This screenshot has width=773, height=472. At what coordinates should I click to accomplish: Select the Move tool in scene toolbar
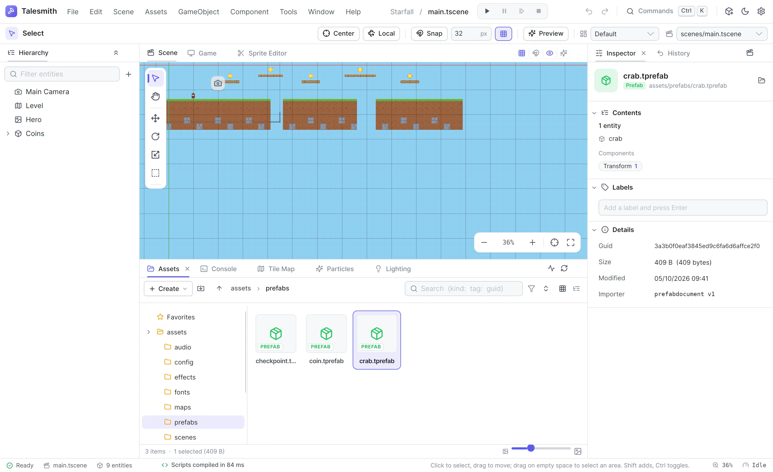click(155, 118)
